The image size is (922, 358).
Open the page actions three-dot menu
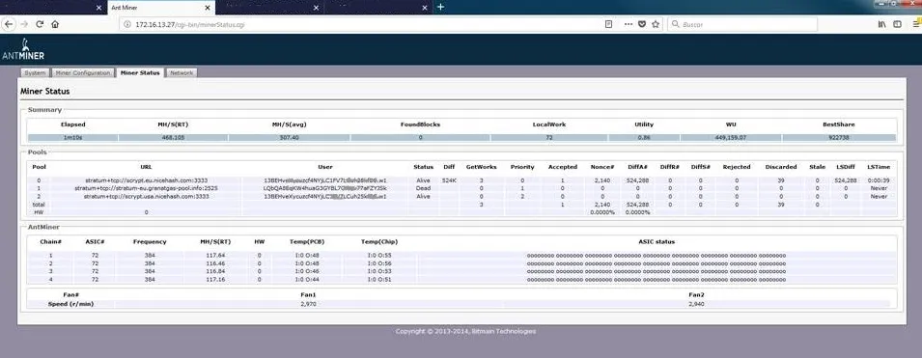pyautogui.click(x=628, y=24)
